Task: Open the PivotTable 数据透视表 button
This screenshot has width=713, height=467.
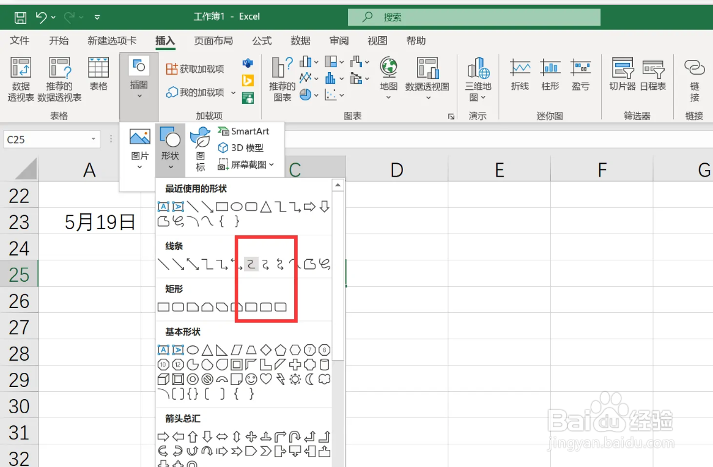Action: [x=20, y=79]
